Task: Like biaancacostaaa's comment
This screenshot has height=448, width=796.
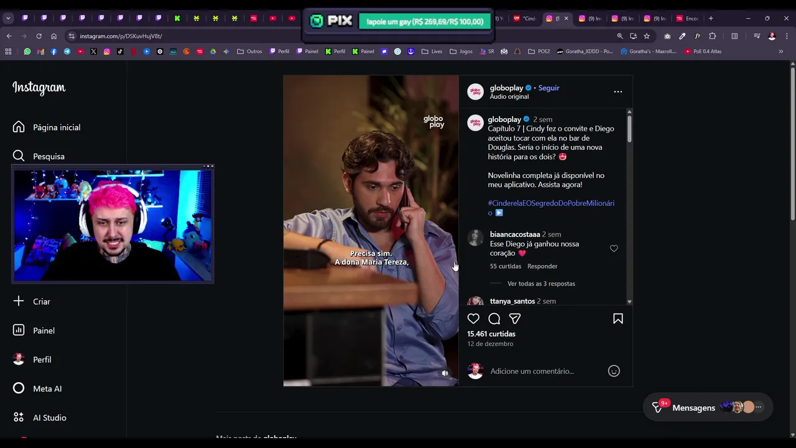Action: click(x=614, y=248)
